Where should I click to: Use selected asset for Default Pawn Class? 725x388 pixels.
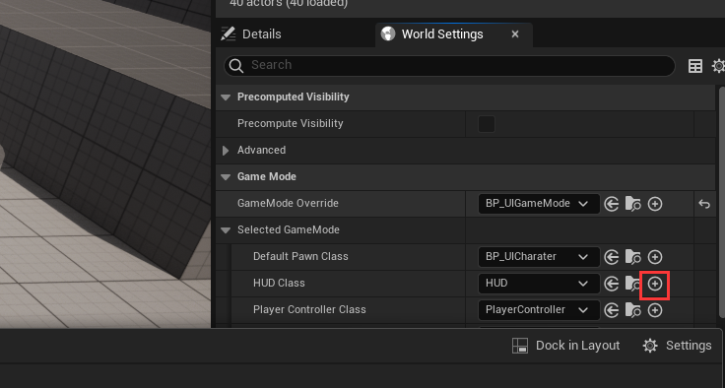coord(612,257)
